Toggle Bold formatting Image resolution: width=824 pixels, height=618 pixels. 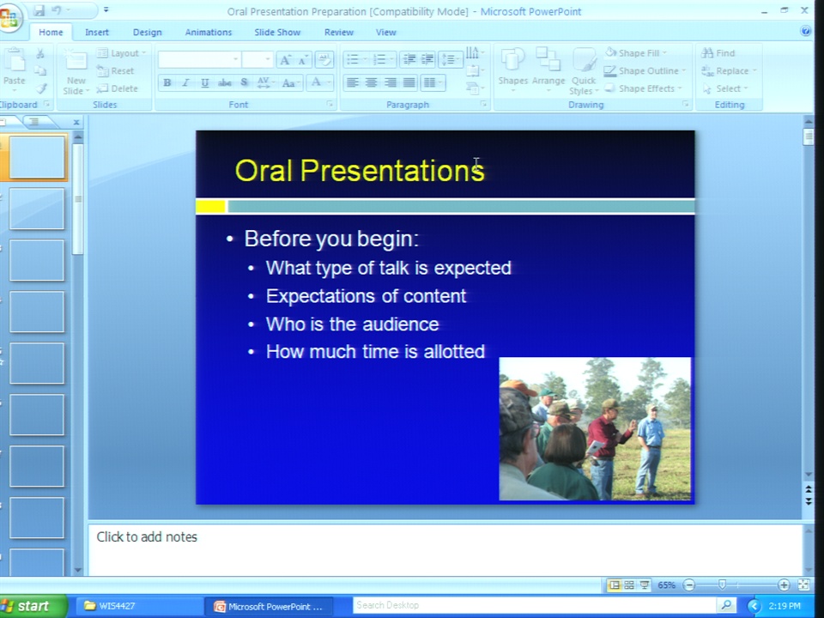coord(167,82)
